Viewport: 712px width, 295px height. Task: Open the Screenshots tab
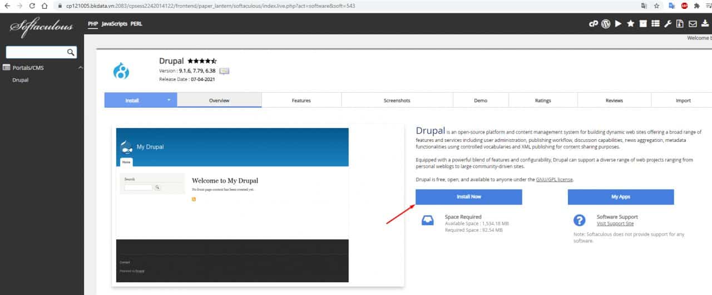click(397, 100)
